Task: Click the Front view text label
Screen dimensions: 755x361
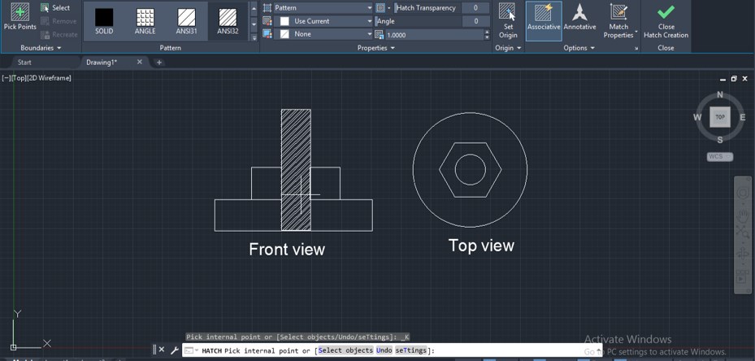Action: tap(287, 249)
